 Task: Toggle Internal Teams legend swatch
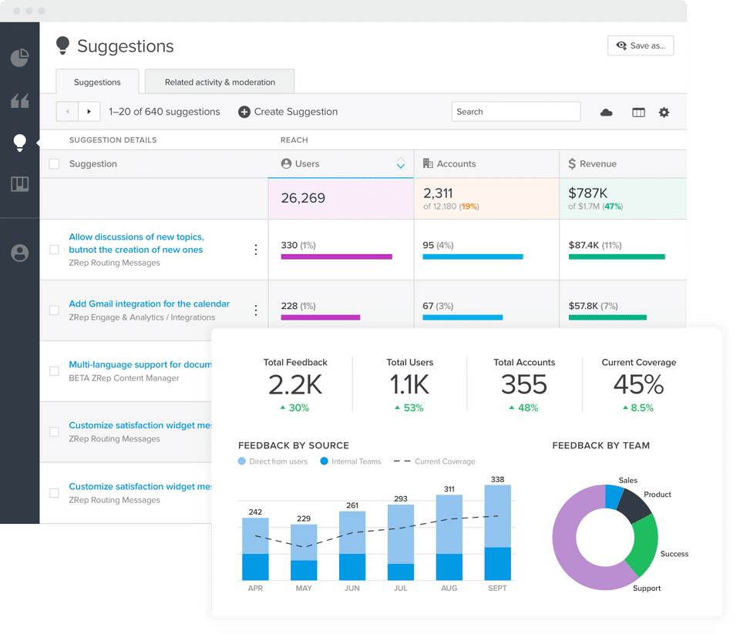(x=325, y=461)
